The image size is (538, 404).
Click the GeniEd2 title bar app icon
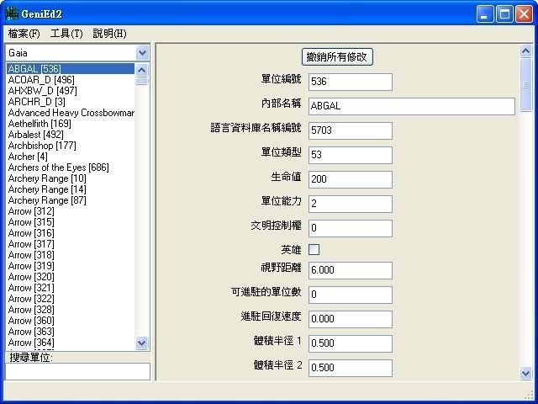tap(11, 13)
